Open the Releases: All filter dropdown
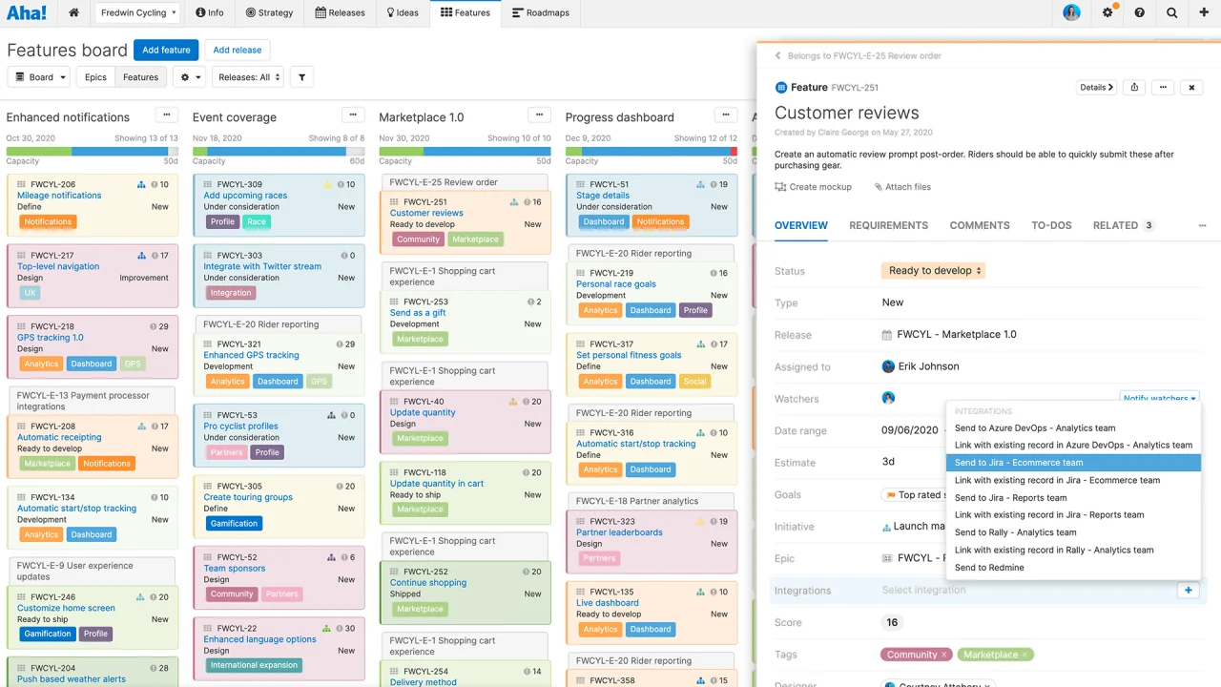 (x=248, y=77)
